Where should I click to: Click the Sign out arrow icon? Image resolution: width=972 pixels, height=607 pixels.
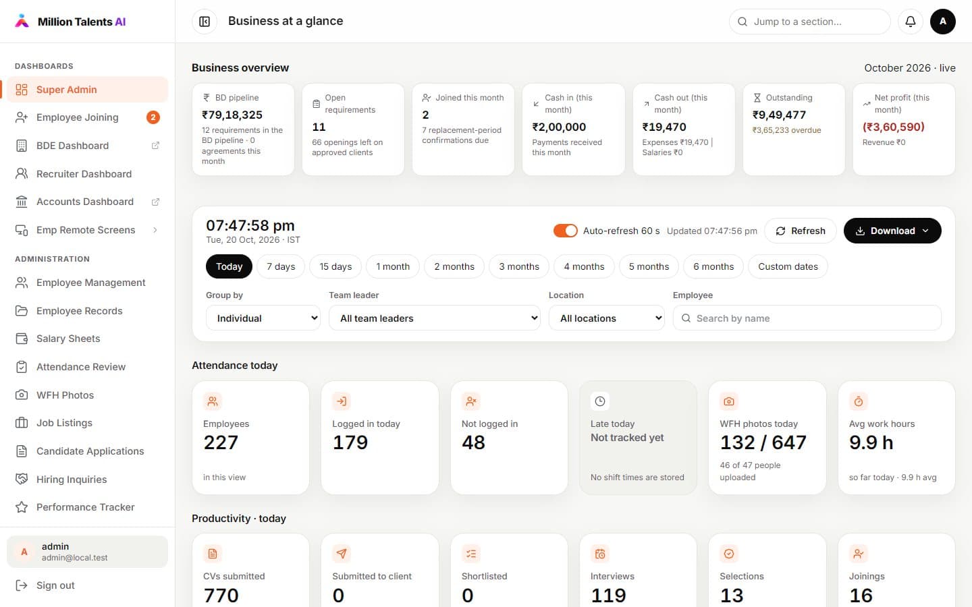tap(22, 585)
